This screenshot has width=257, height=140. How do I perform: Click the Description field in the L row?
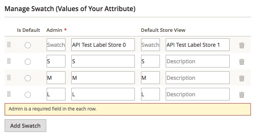pos(198,94)
